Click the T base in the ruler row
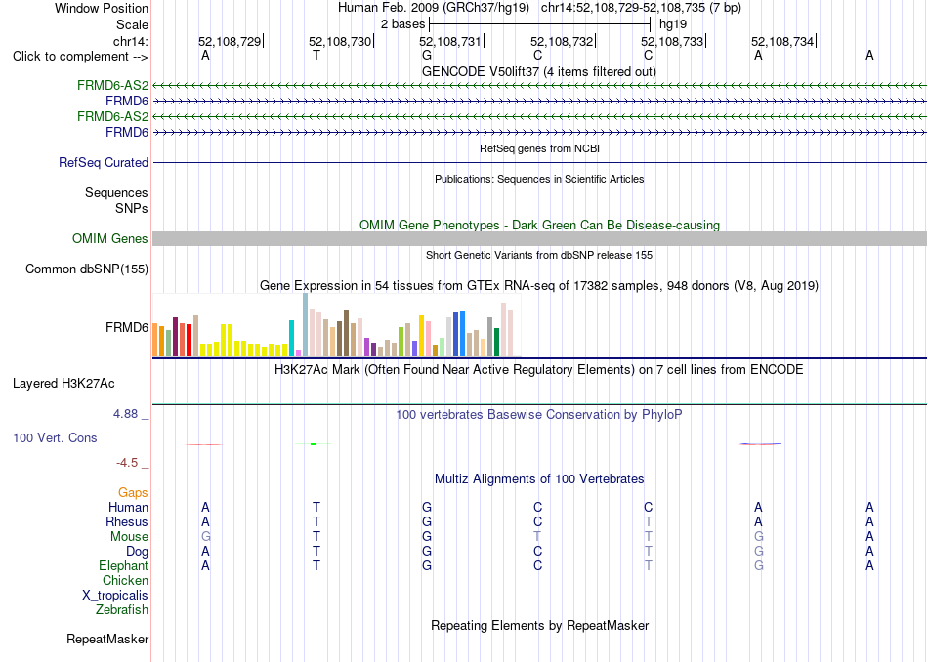Viewport: 928px width, 662px height. click(x=316, y=56)
